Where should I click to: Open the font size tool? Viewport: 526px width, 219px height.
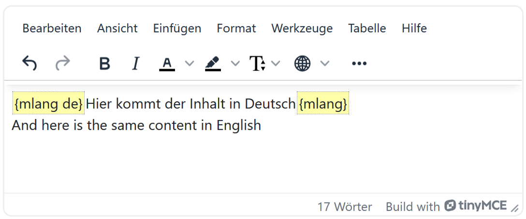pos(258,63)
